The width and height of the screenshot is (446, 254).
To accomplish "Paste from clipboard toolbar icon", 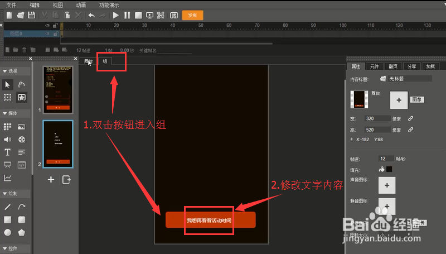I will pos(67,15).
